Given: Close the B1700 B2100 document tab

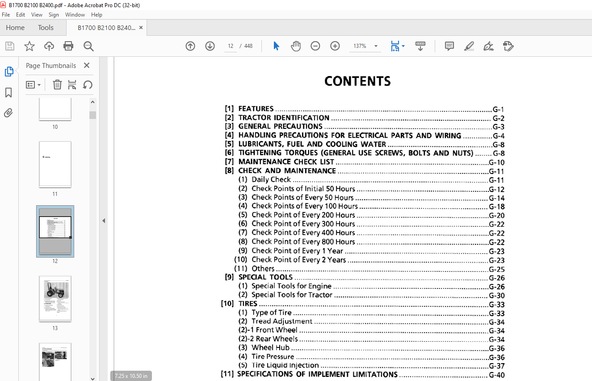Looking at the screenshot, I should [x=141, y=28].
